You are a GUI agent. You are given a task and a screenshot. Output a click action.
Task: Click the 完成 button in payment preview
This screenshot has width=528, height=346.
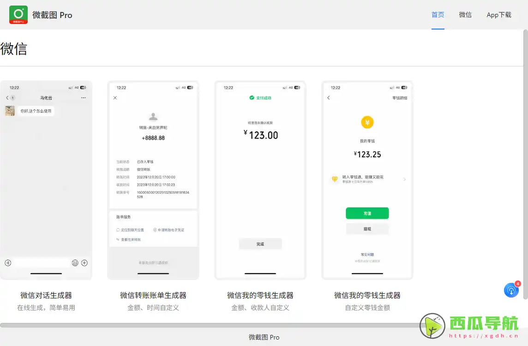point(260,244)
